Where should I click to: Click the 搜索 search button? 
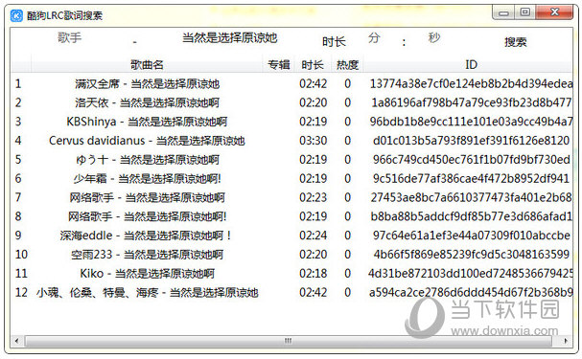click(515, 42)
